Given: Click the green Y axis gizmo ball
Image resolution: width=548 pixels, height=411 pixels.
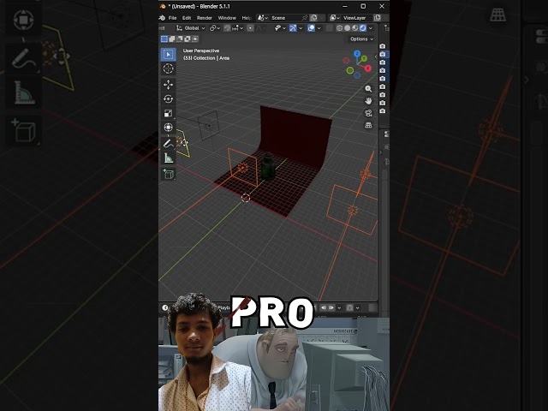Looking at the screenshot, I should 364,58.
